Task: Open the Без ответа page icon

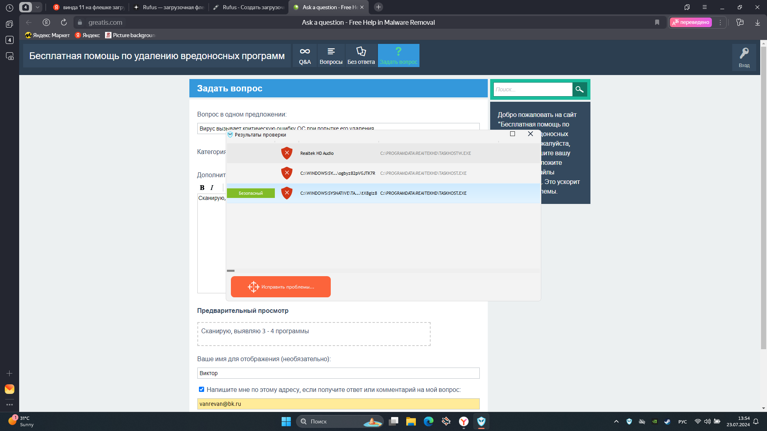Action: coord(361,51)
